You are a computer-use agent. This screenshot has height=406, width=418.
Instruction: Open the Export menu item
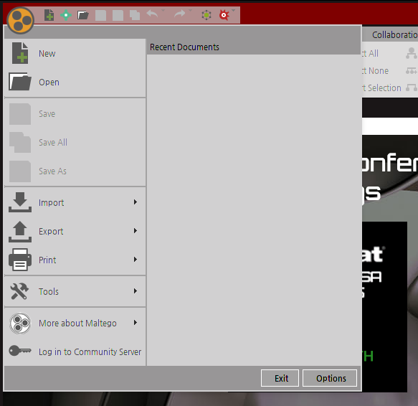(x=75, y=231)
